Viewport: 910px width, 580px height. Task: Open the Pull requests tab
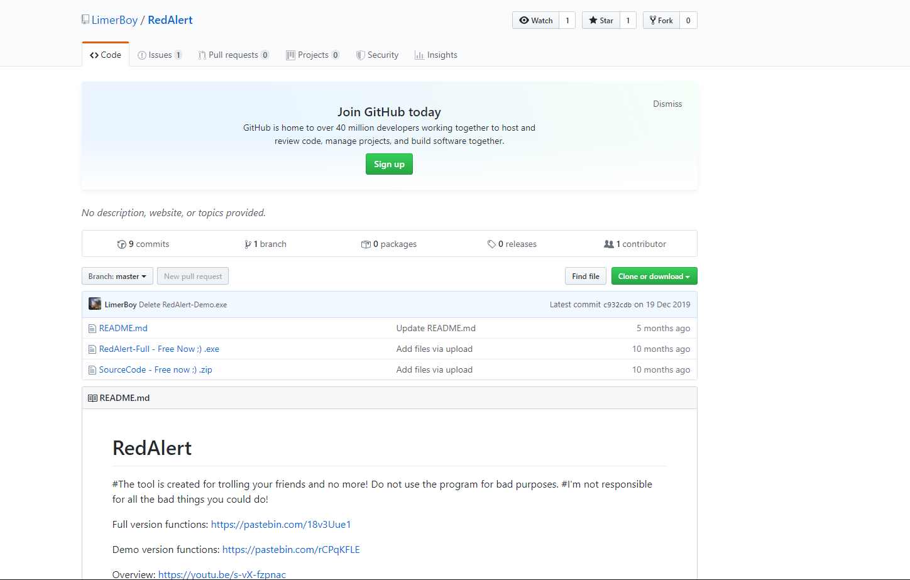pos(234,55)
